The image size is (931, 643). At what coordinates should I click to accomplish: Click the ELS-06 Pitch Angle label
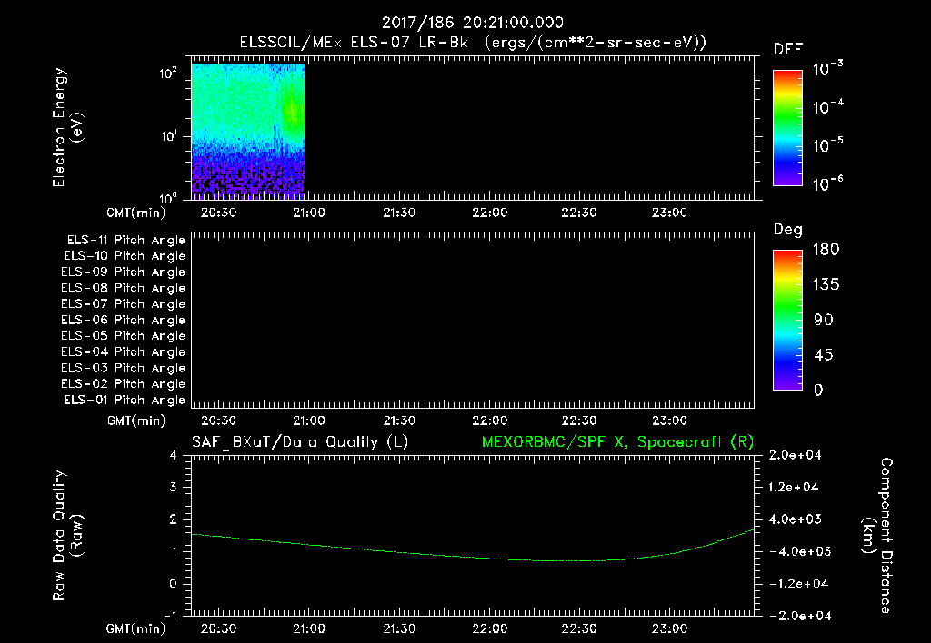point(124,320)
